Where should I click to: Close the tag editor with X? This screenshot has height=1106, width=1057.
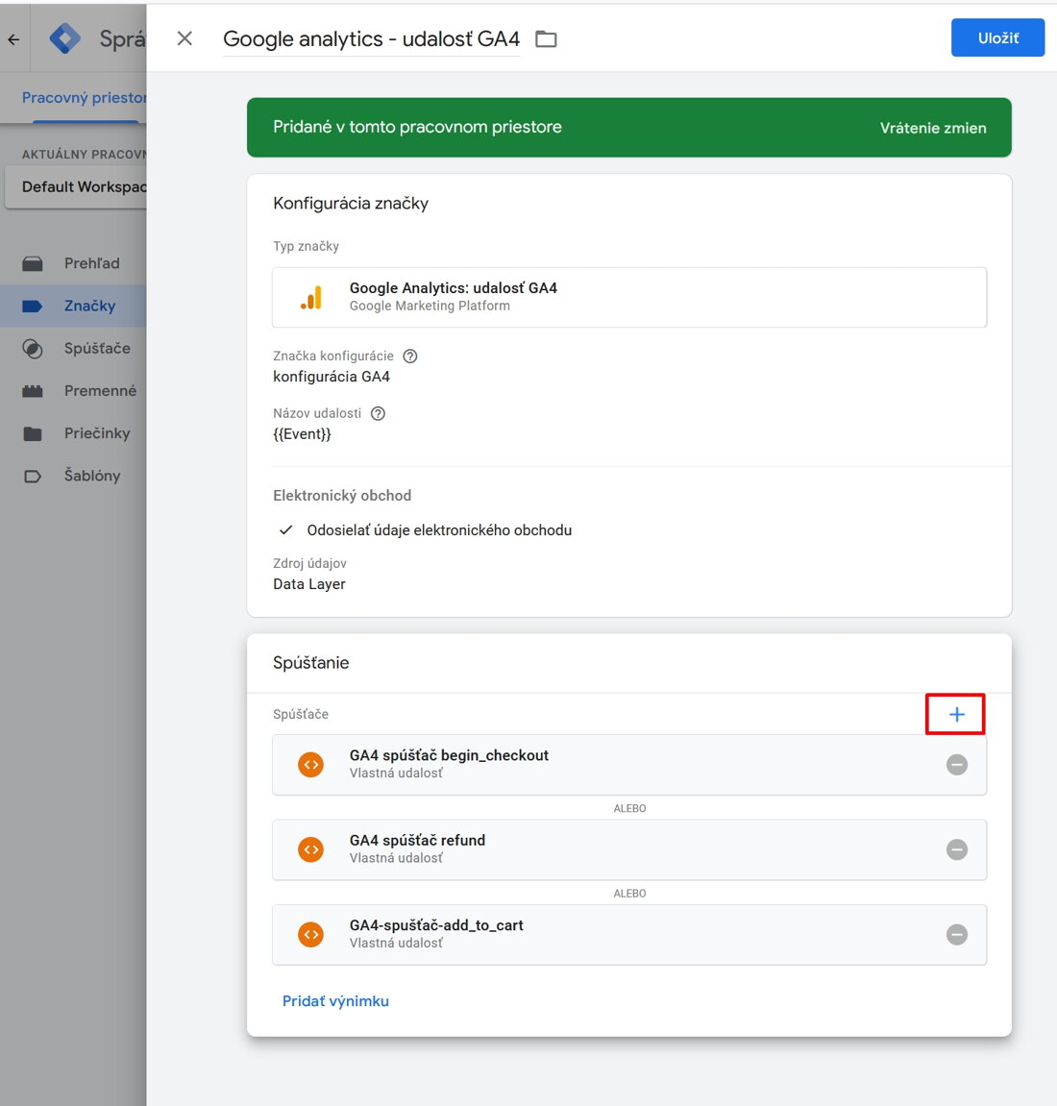tap(184, 38)
